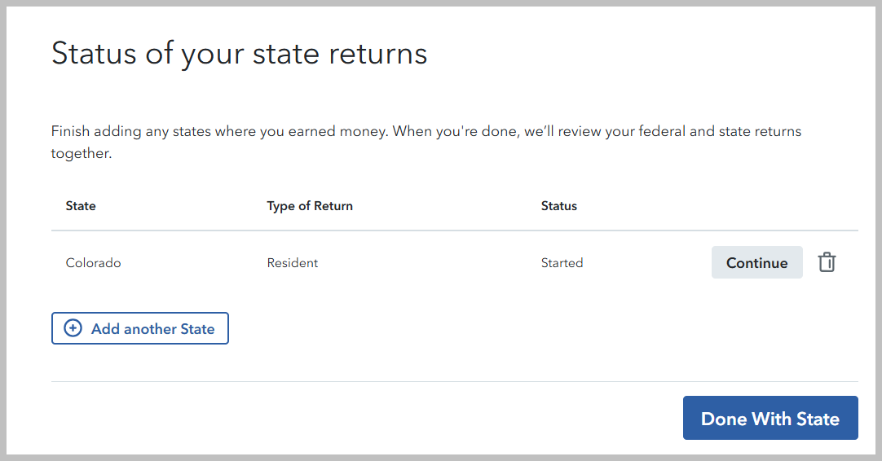Click the Add another State label
Viewport: 882px width, 461px height.
pyautogui.click(x=152, y=329)
